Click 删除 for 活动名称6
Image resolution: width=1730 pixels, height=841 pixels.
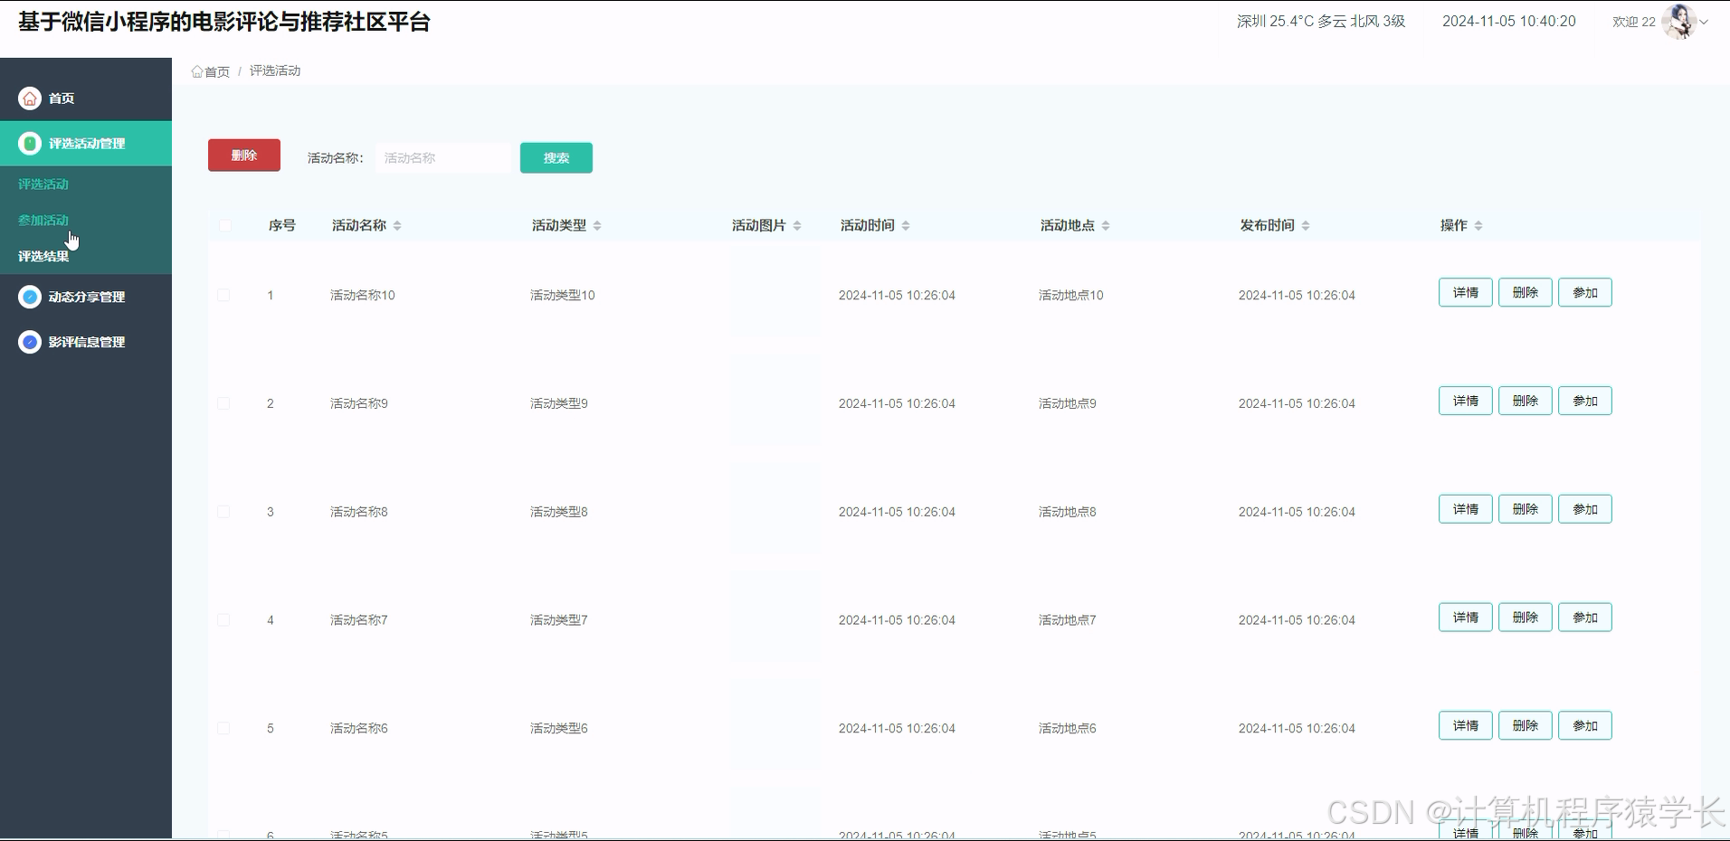tap(1526, 726)
